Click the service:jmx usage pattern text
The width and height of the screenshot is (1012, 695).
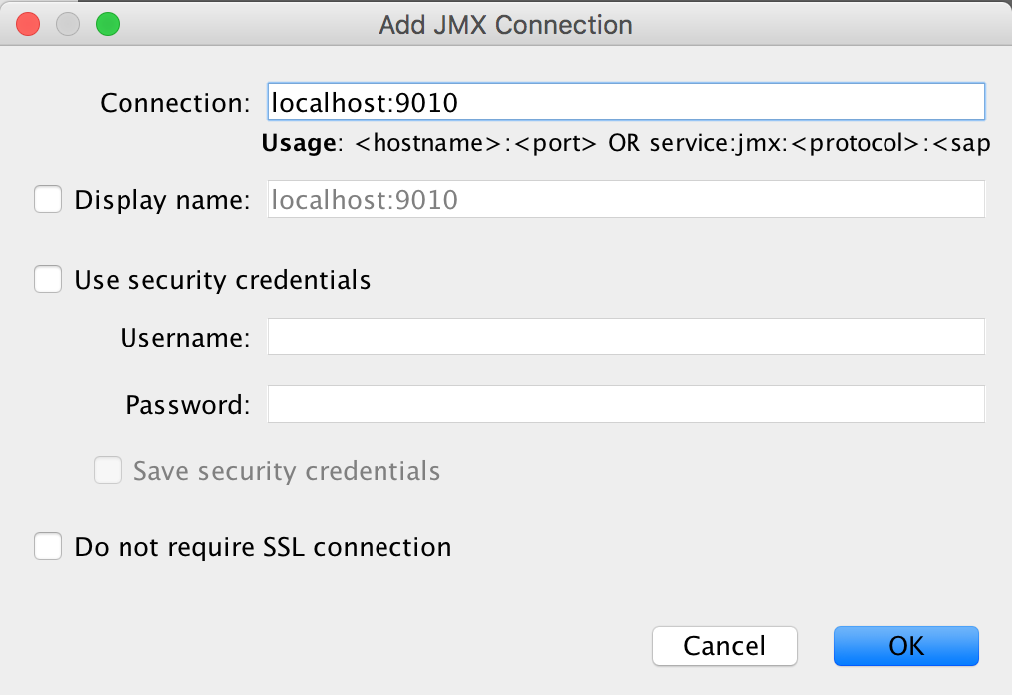click(x=820, y=143)
